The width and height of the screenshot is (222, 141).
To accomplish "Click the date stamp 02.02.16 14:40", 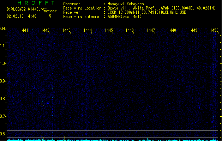I will (x=22, y=16).
